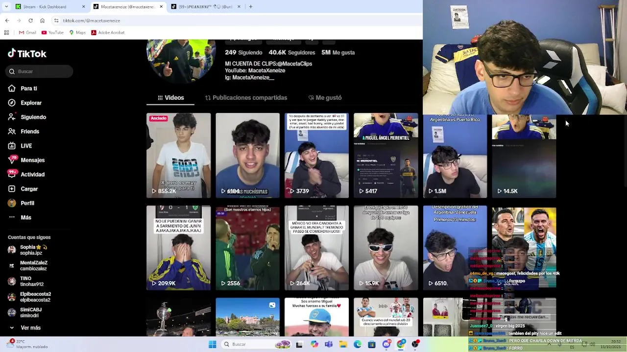This screenshot has width=627, height=352.
Task: Click the TikTok Buscar search field
Action: pyautogui.click(x=40, y=71)
